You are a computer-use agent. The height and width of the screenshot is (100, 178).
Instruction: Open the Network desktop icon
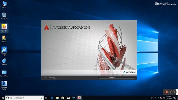pos(4,62)
